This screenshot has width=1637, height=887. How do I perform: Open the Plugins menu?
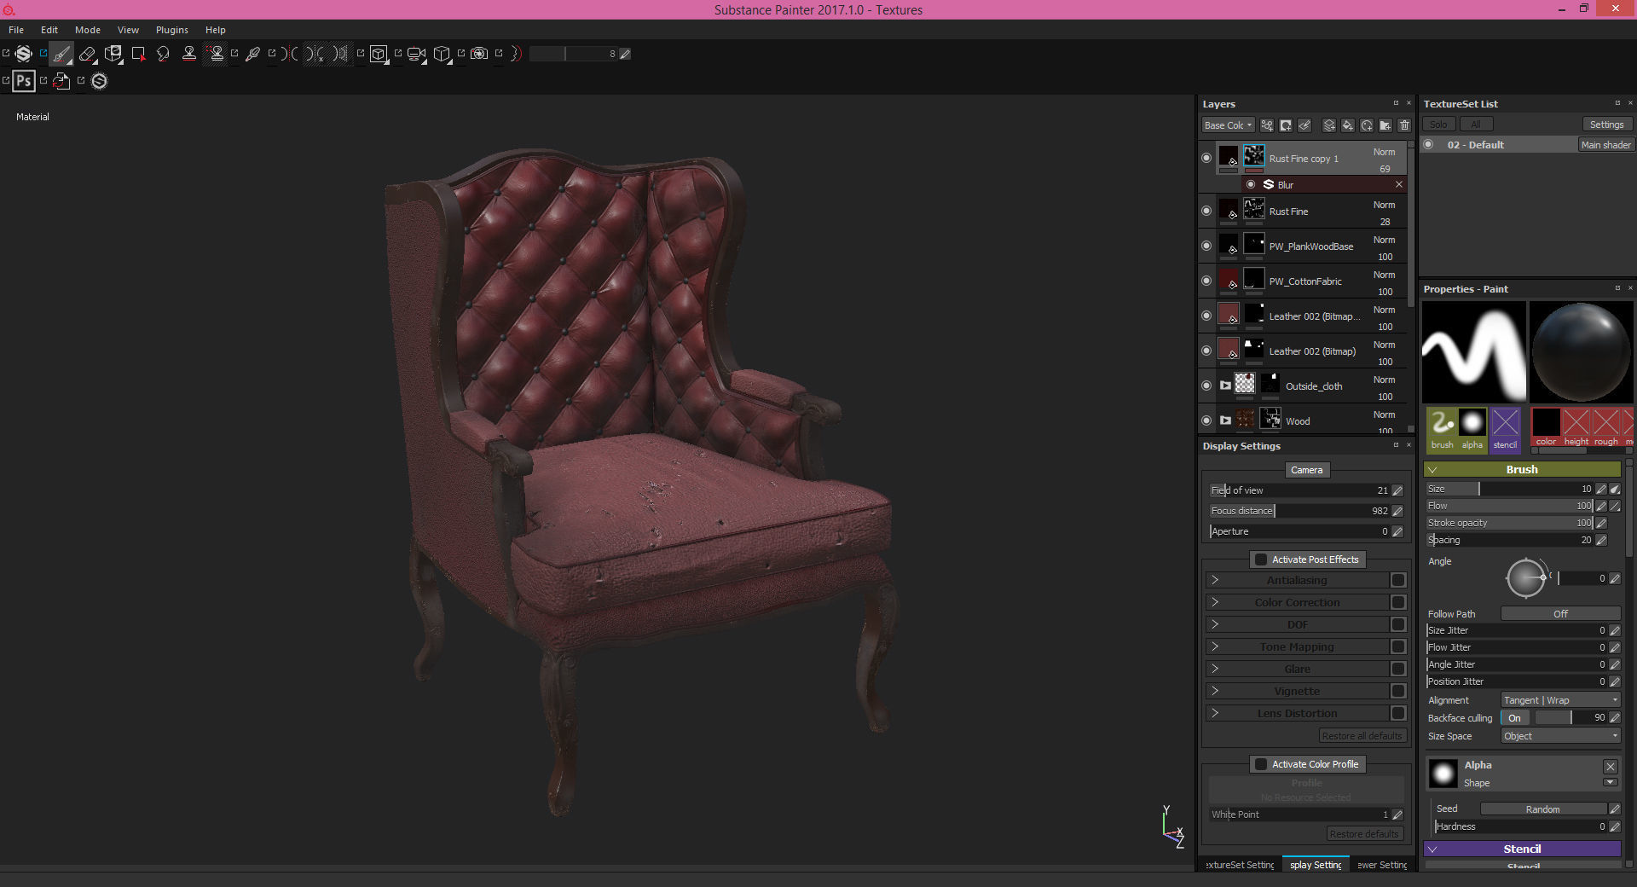click(172, 30)
